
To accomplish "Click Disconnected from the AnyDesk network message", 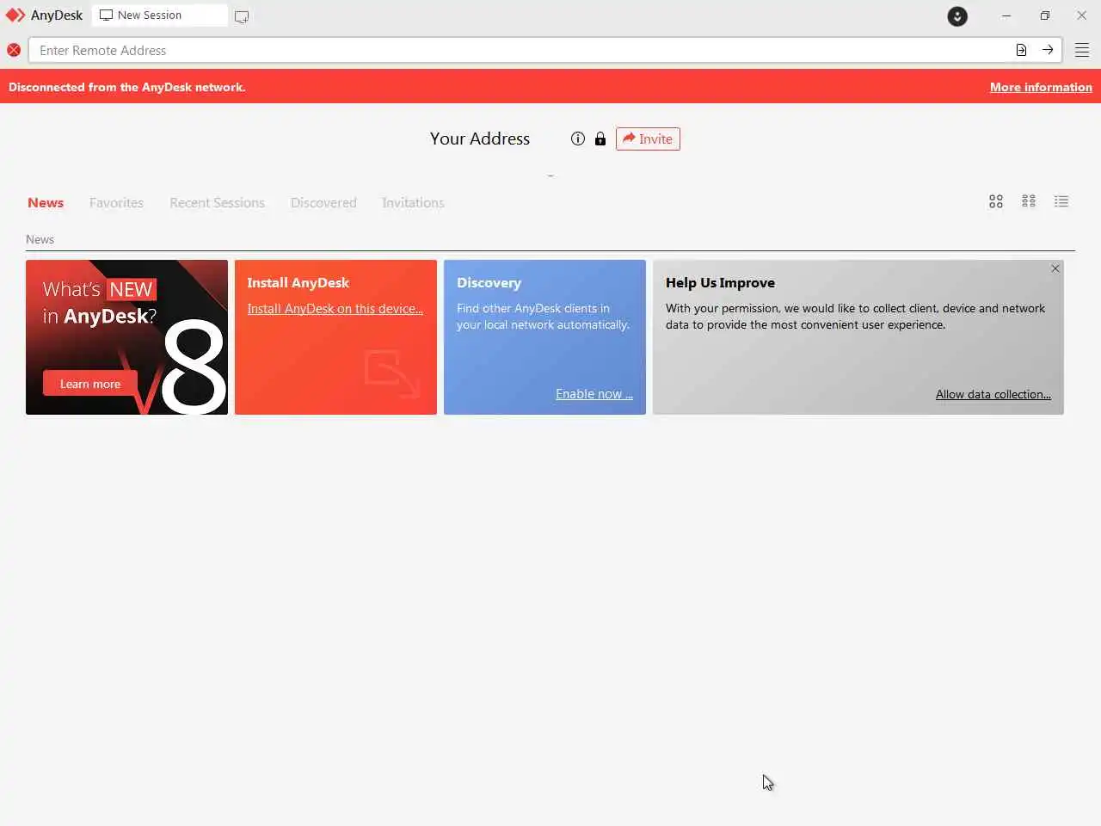I will (x=127, y=87).
